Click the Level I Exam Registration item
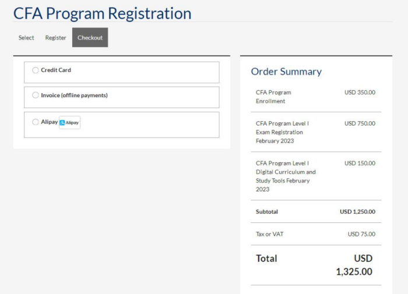The image size is (408, 294). click(x=283, y=132)
